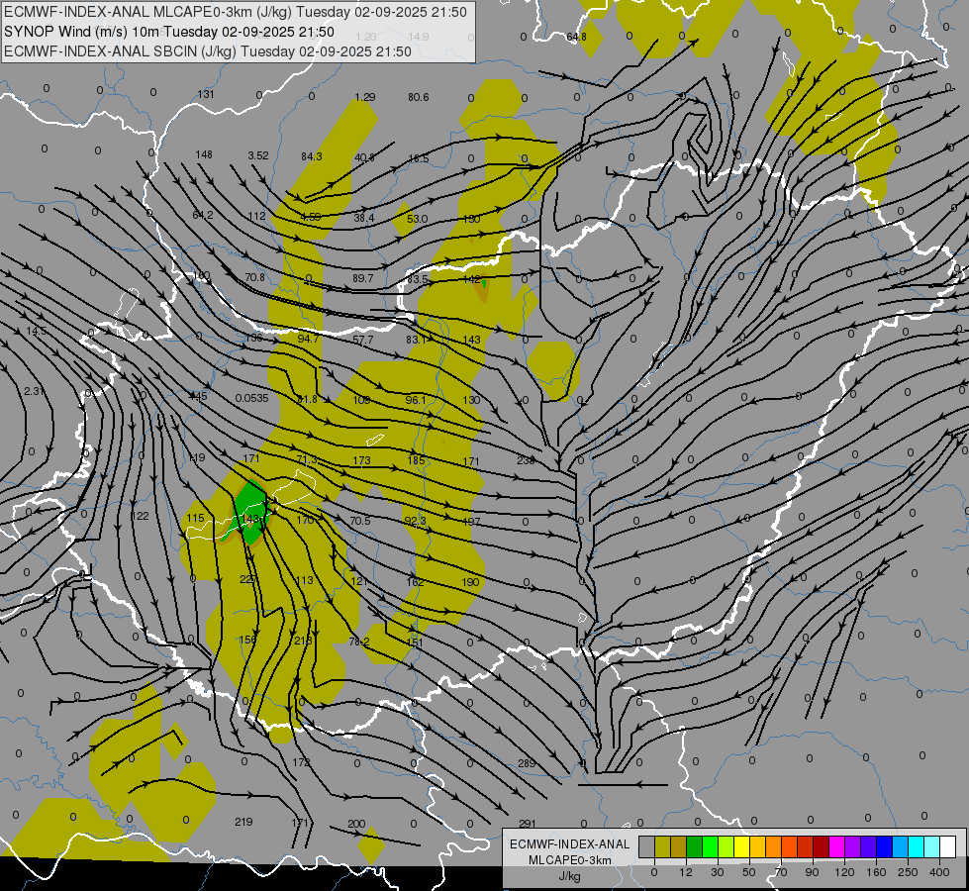Click the map value 78.2
Image resolution: width=969 pixels, height=891 pixels.
tap(359, 643)
